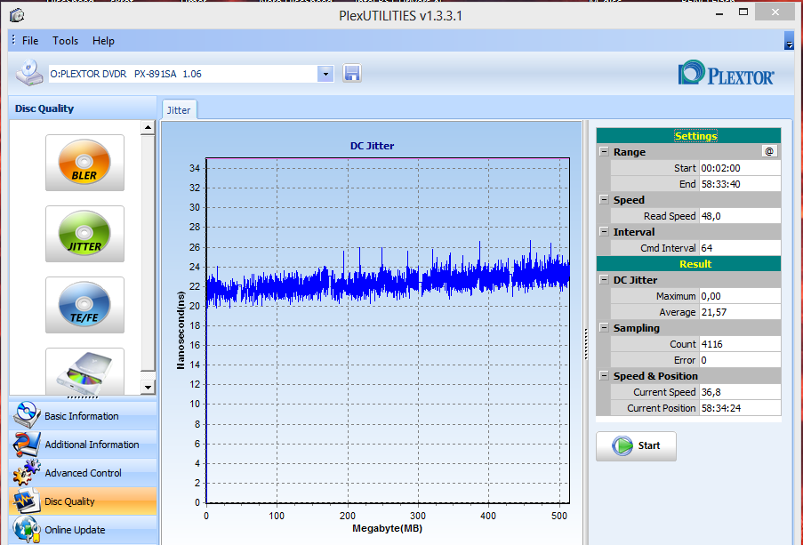Image resolution: width=803 pixels, height=545 pixels.
Task: Switch to the Jitter tab
Action: pyautogui.click(x=179, y=110)
